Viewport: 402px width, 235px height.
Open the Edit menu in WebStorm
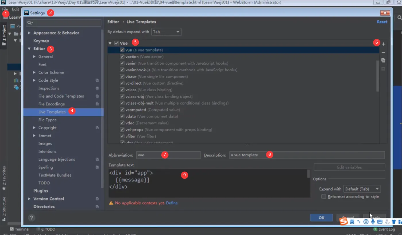coord(15,9)
